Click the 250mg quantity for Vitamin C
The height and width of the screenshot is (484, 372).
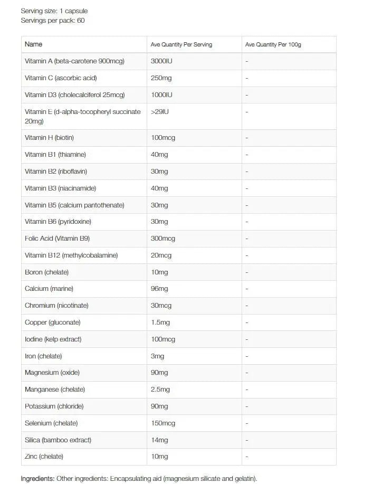pos(161,78)
